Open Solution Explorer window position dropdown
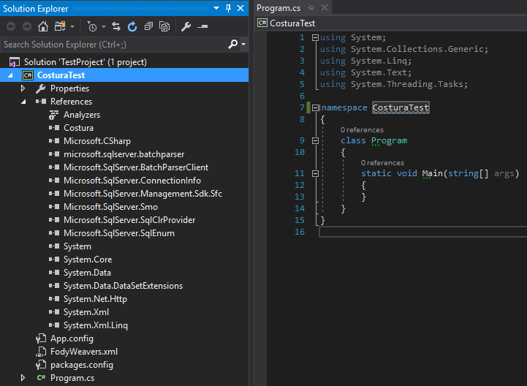The height and width of the screenshot is (386, 527). coord(216,8)
